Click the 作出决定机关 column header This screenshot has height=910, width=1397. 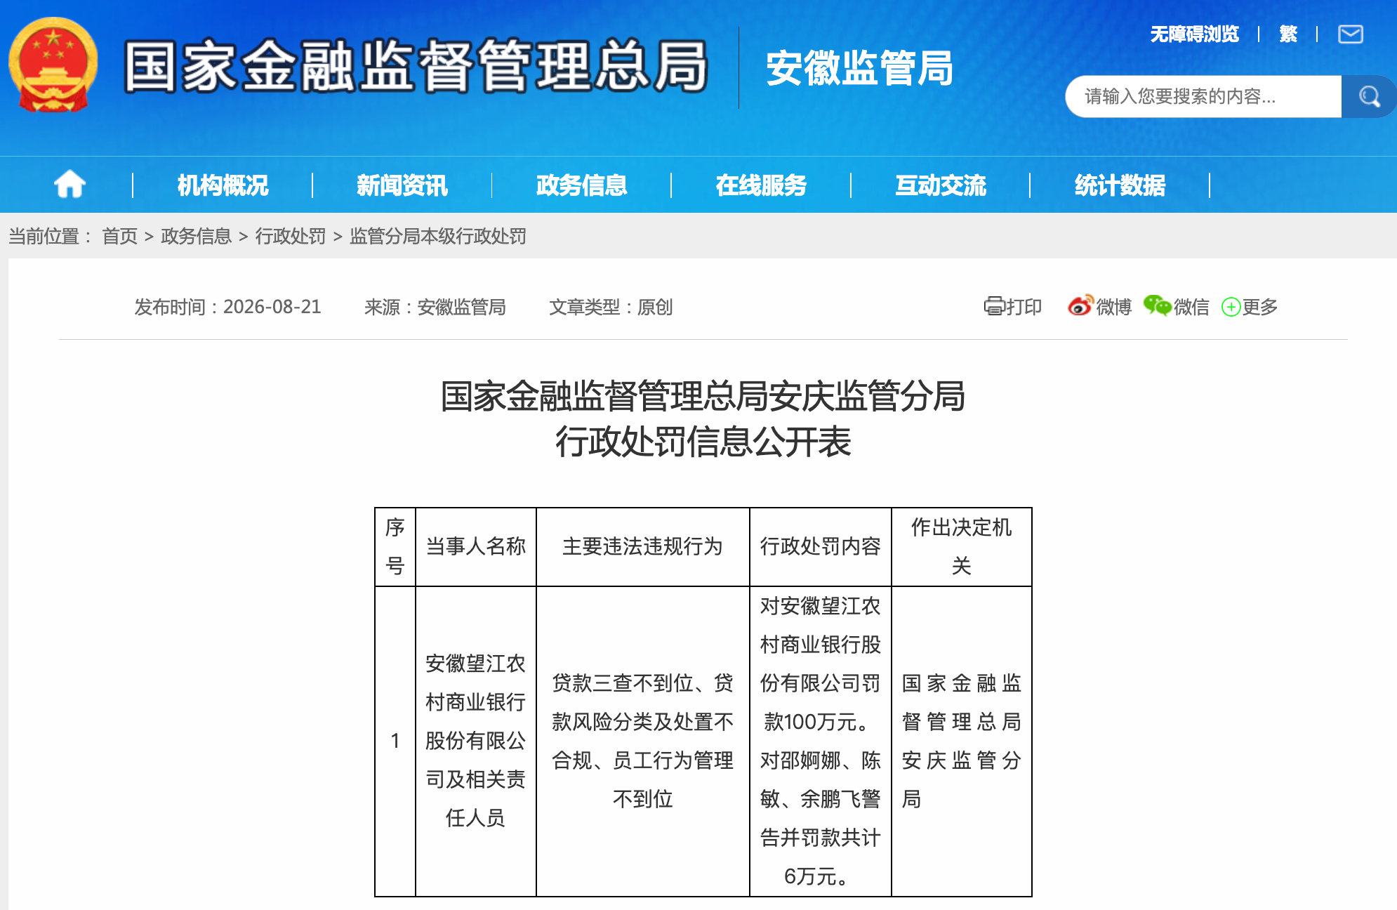pyautogui.click(x=961, y=546)
